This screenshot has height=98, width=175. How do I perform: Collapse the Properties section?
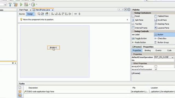pyautogui.click(x=132, y=54)
